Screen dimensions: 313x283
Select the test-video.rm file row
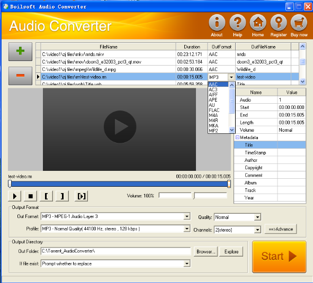tap(167, 77)
